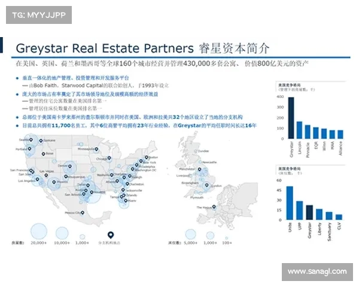Click the branch office legend pin icon
Viewport: 359px width, 287px height.
[x=109, y=235]
